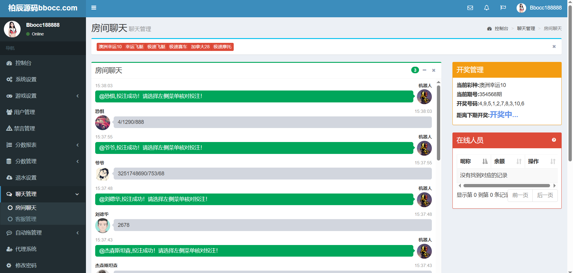Click the 2678 chat message
Screen dimensions: 573x273
click(x=273, y=225)
